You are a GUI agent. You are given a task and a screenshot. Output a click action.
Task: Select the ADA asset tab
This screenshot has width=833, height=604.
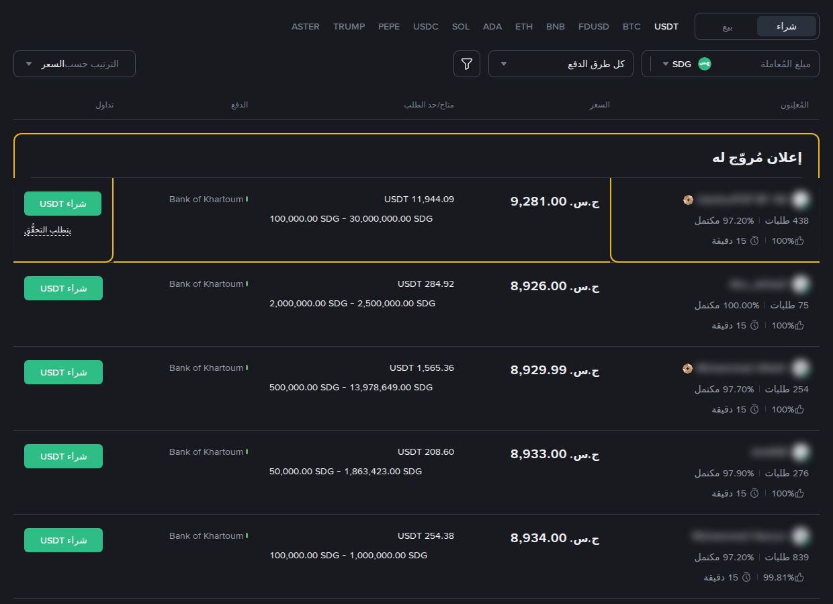click(492, 27)
